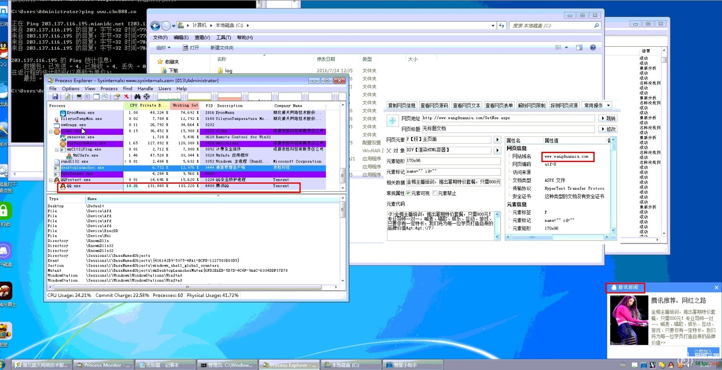
Task: Click the 解除网页限制 button
Action: pos(532,105)
